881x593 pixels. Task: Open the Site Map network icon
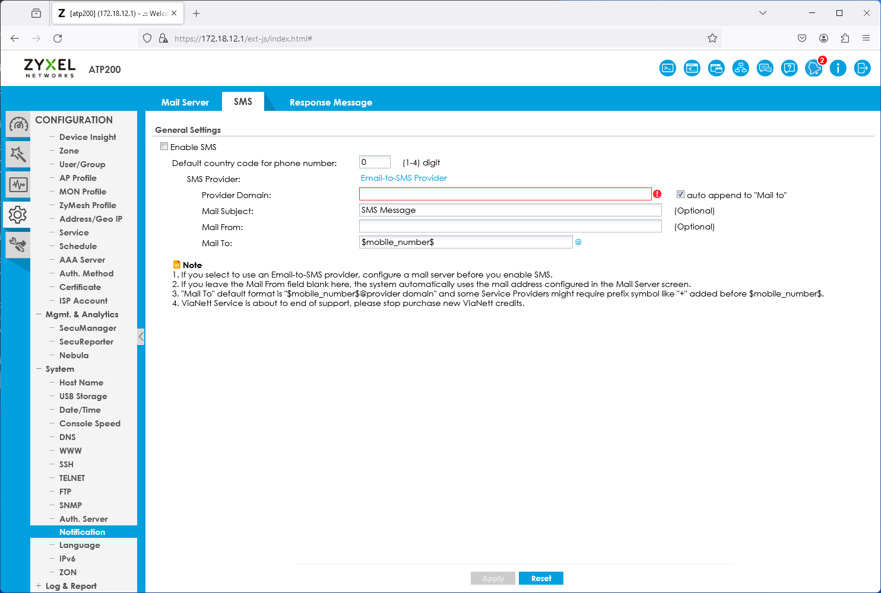741,68
